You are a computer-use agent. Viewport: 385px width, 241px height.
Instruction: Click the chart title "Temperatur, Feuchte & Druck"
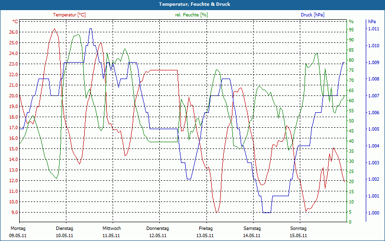click(194, 4)
